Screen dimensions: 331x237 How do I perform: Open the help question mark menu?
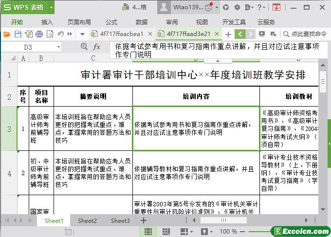click(x=261, y=7)
